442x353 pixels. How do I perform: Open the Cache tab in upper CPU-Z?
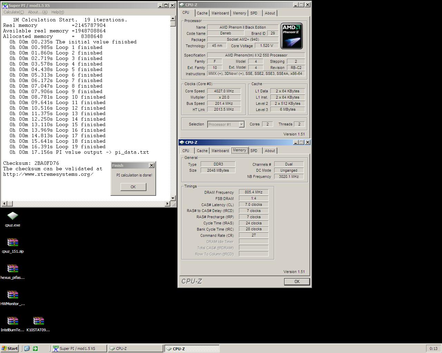click(202, 13)
